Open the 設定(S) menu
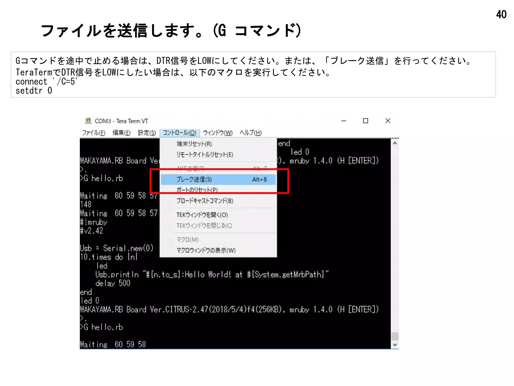Image resolution: width=514 pixels, height=386 pixels. point(147,133)
